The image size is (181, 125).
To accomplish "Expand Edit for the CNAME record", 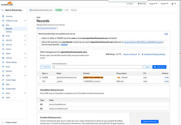I will tap(166, 77).
